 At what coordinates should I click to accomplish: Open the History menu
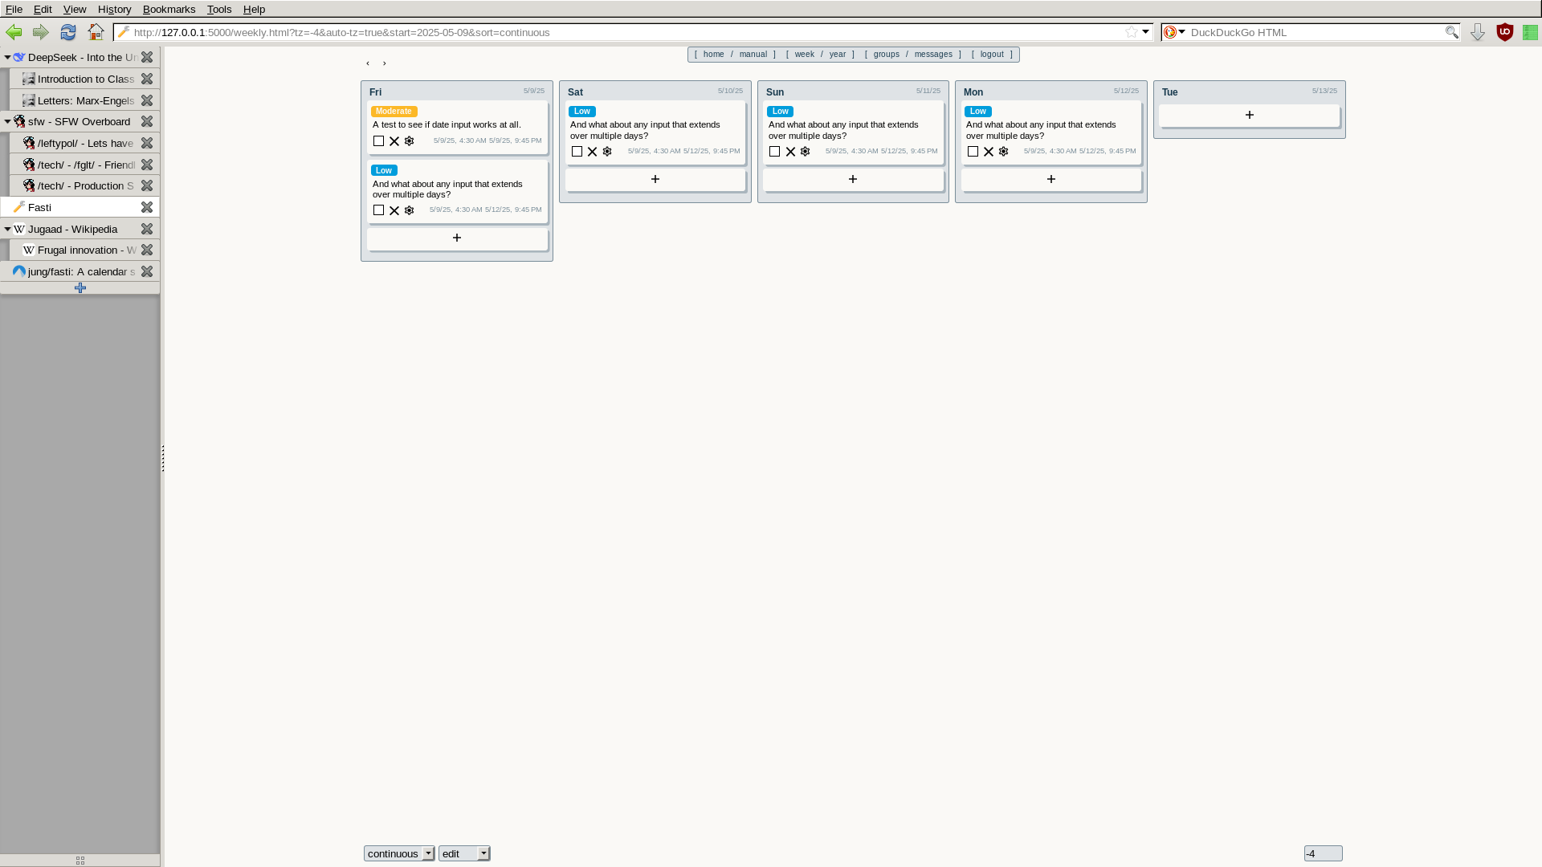(114, 9)
